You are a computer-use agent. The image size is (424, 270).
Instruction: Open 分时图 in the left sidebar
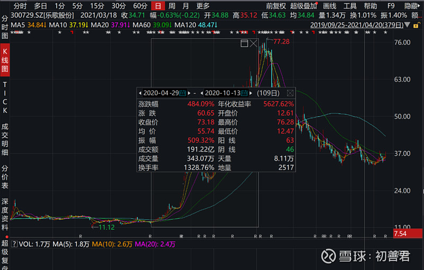(x=5, y=27)
